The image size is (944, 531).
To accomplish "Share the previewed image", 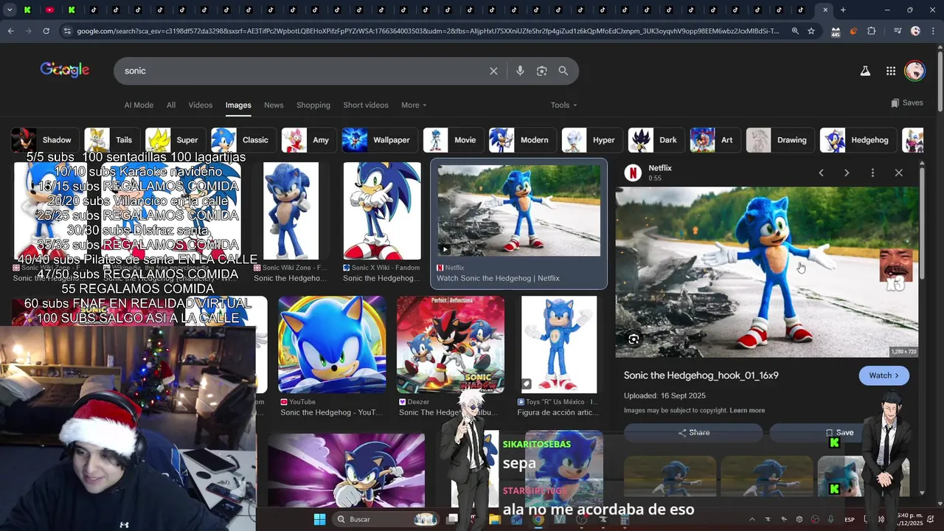I will tap(693, 433).
